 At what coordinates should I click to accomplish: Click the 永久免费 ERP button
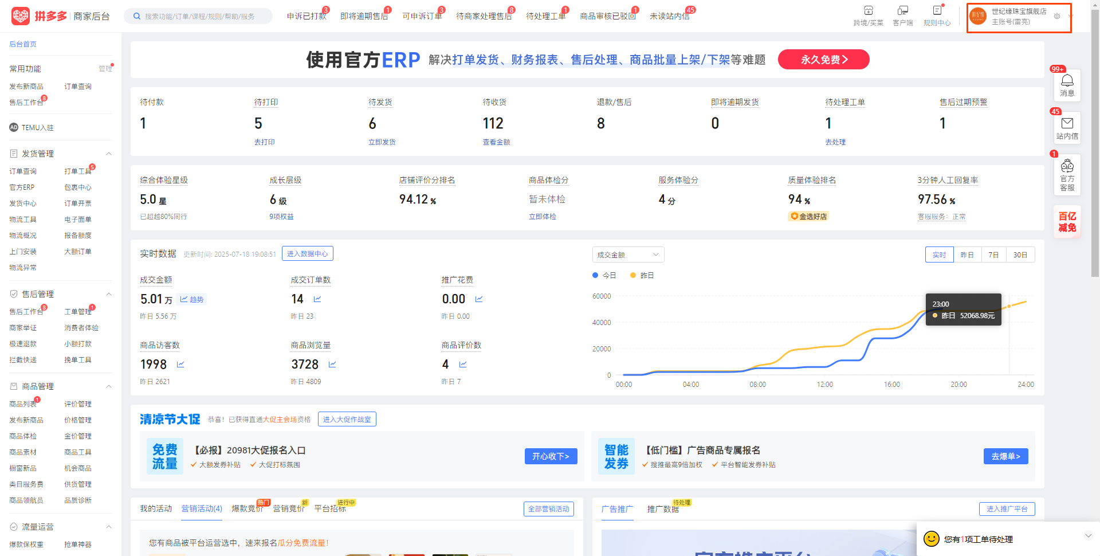[x=823, y=60]
